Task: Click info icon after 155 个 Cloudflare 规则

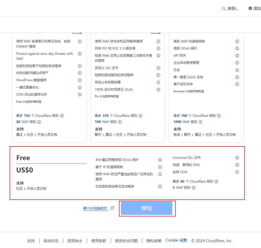Action: (x=62, y=116)
